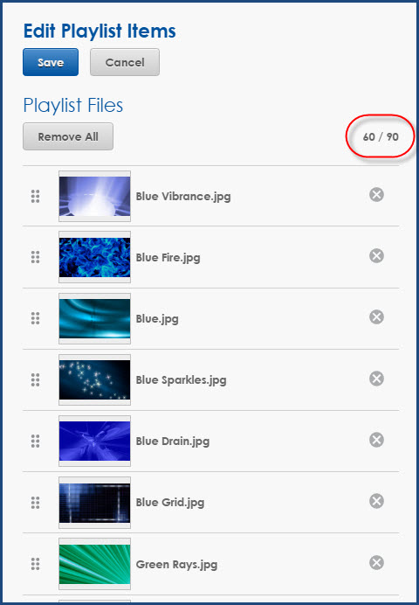
Task: Save the playlist changes
Action: point(51,62)
